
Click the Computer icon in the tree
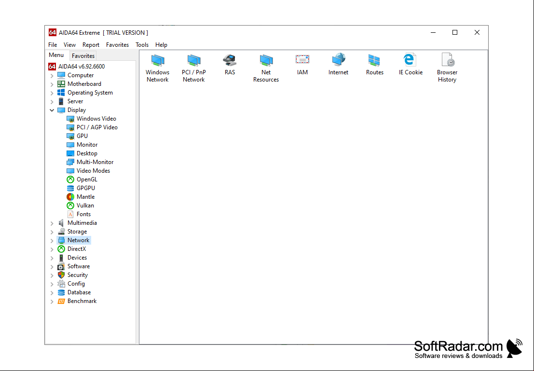61,75
